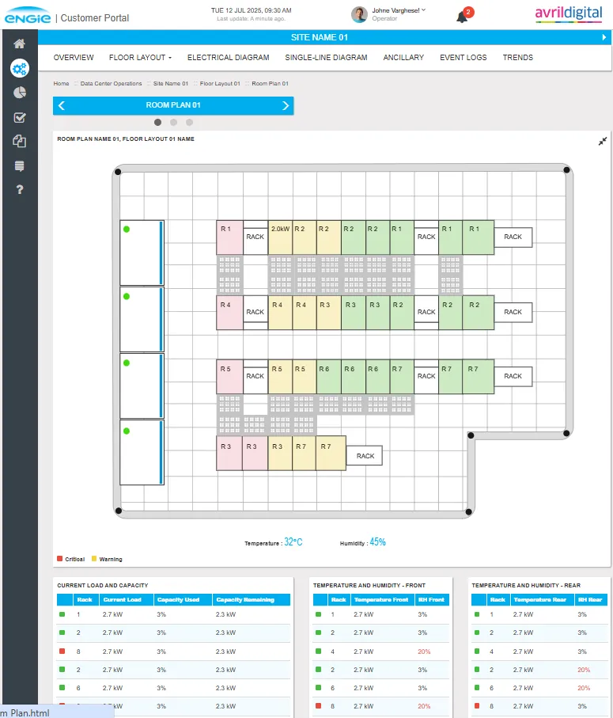The width and height of the screenshot is (613, 718).
Task: Click the bottom cooling unit with green dot
Action: 142,453
